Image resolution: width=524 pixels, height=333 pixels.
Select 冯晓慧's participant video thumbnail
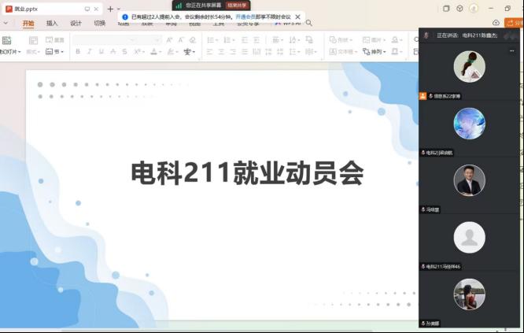470,180
